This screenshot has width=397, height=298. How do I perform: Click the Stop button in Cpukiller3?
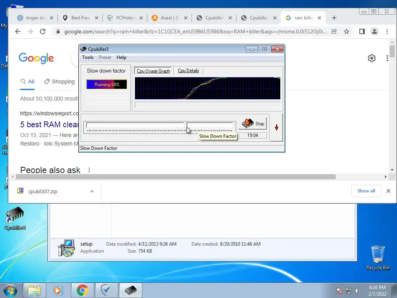(x=252, y=123)
